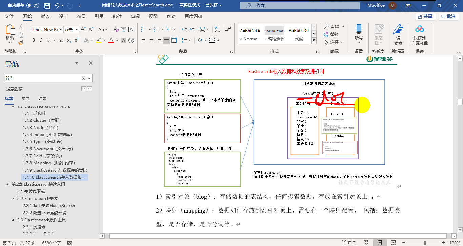Click the 共享 share button

(425, 16)
